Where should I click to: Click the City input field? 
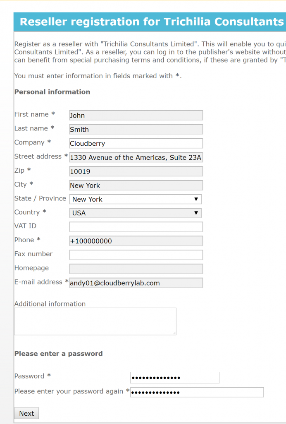click(x=136, y=185)
